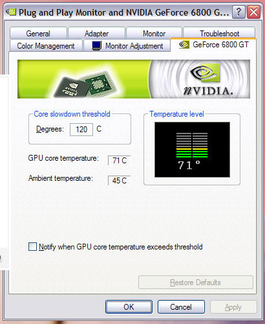Click the title bar help question mark button

[x=238, y=12]
